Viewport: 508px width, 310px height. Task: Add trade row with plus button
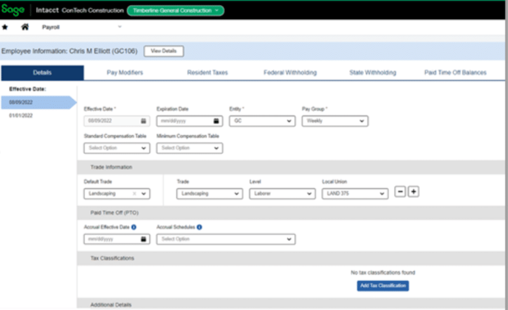point(414,192)
